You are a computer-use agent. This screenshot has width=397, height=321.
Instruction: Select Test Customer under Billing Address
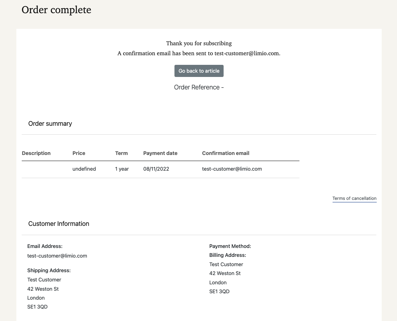(x=226, y=264)
